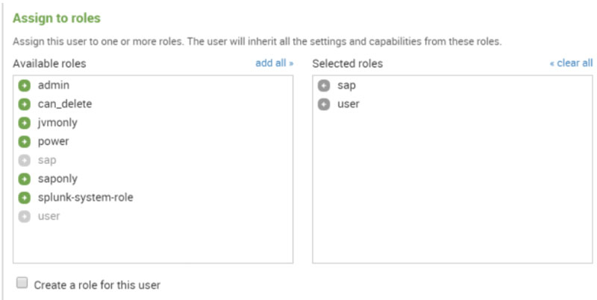Click the green add icon beside splunk-system-role
Viewport: 597px width, 300px height.
coord(24,197)
